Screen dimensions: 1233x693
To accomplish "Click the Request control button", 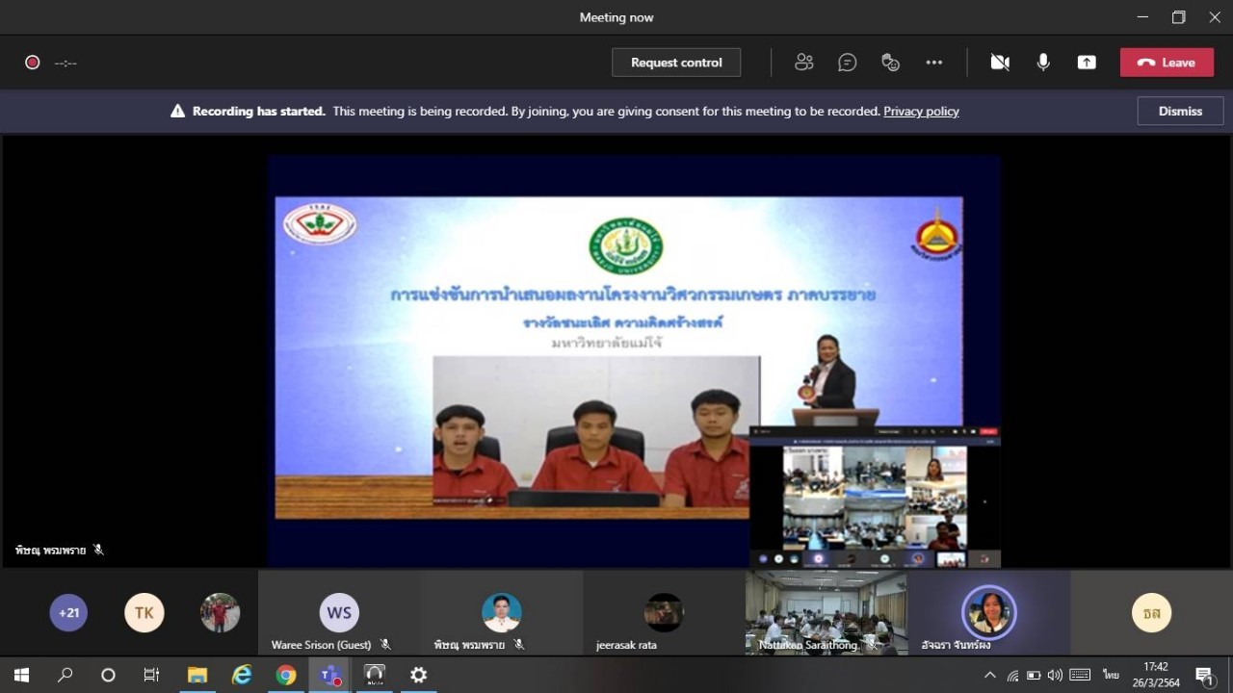I will click(x=676, y=63).
